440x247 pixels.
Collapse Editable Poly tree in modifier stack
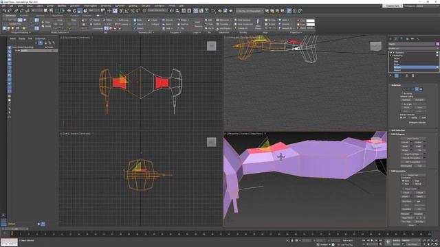[x=390, y=56]
